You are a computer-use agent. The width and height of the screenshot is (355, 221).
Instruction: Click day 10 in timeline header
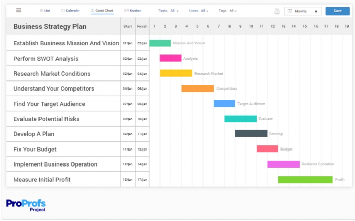(251, 26)
